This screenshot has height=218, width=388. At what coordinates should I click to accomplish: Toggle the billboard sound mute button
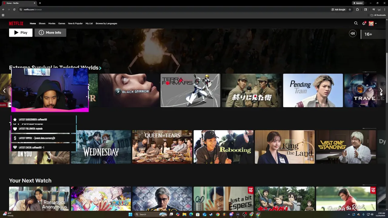(x=353, y=34)
